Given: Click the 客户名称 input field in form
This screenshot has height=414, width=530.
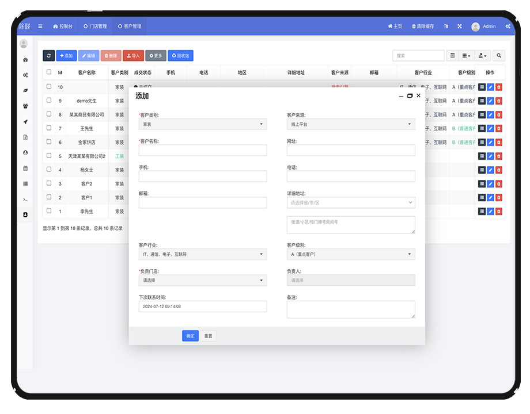Looking at the screenshot, I should coord(203,150).
